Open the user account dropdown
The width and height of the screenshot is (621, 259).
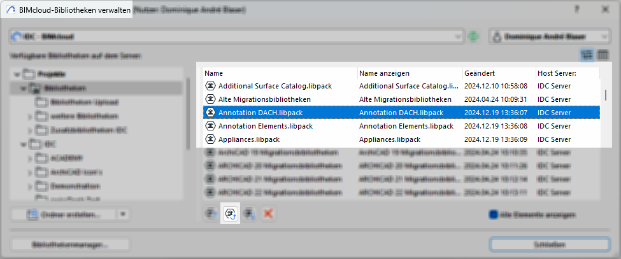coord(549,37)
